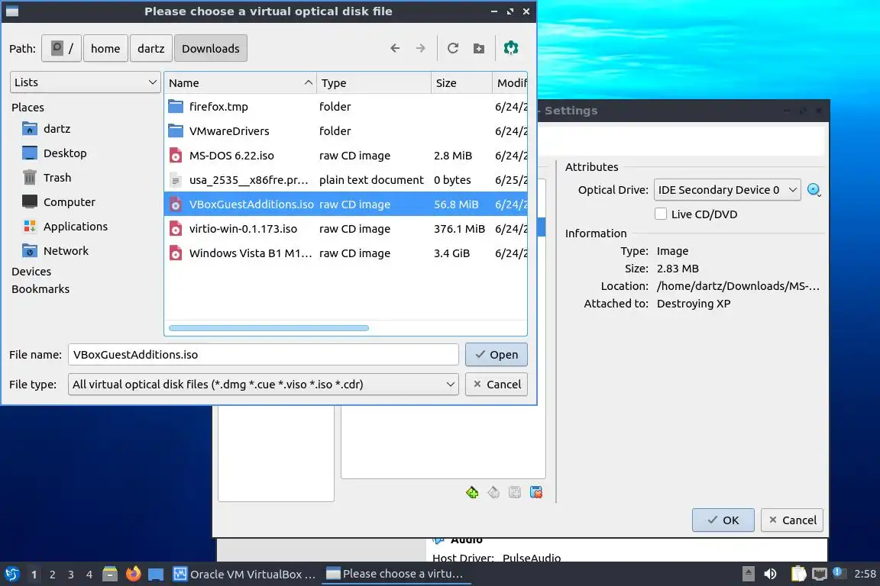Click the choose disk image icon beside Optical Drive

[x=814, y=190]
